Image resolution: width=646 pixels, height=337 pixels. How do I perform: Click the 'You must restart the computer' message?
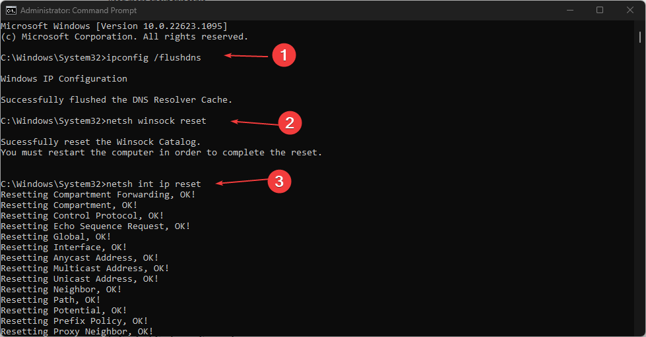(161, 153)
